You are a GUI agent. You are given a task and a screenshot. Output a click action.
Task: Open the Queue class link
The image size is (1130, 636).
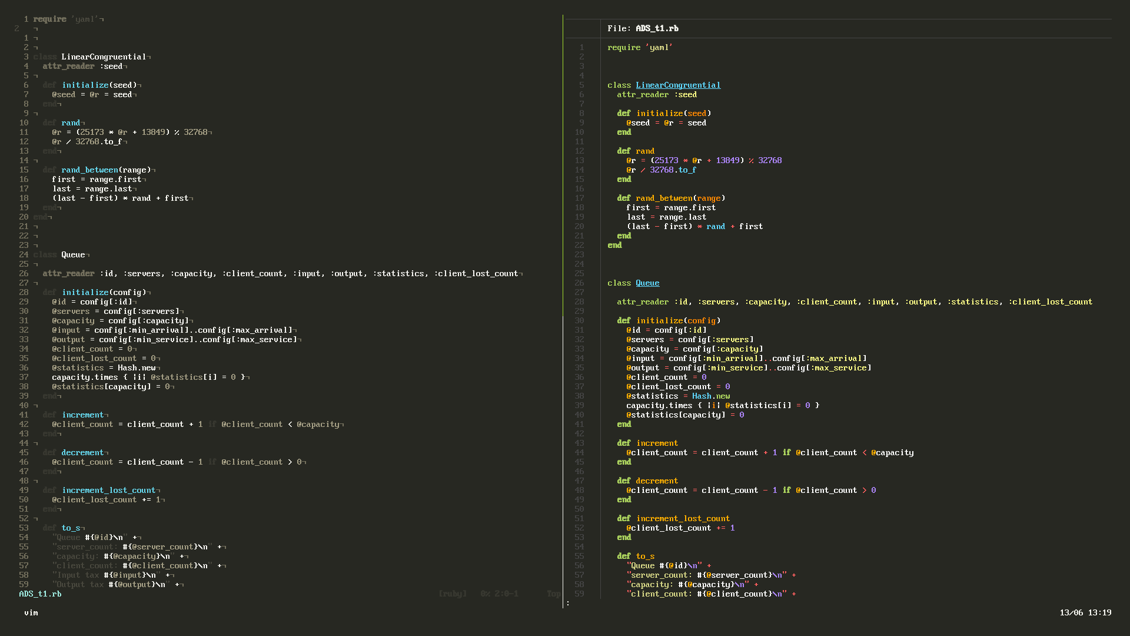(x=647, y=283)
